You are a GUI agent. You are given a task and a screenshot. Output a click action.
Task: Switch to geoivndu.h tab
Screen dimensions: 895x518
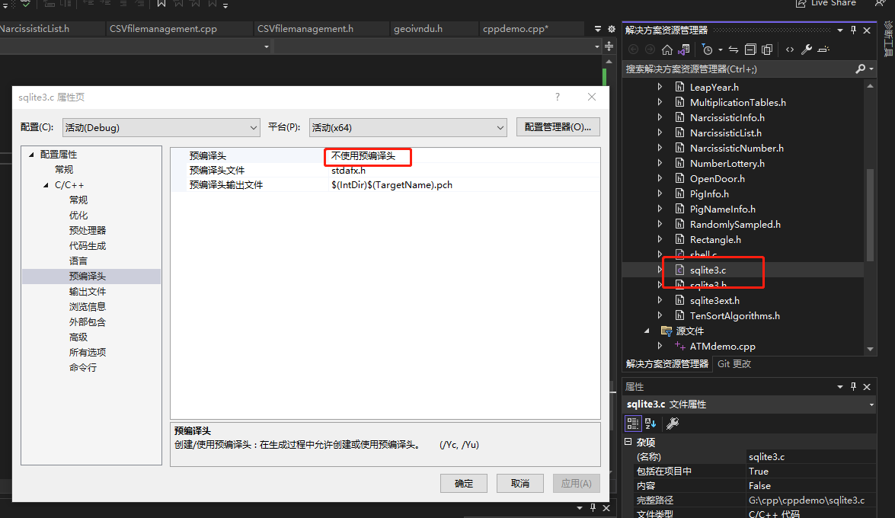418,28
